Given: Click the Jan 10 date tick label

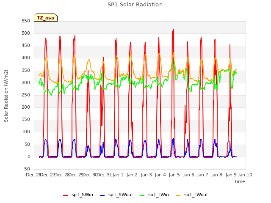Looking at the screenshot, I should pos(245,175).
